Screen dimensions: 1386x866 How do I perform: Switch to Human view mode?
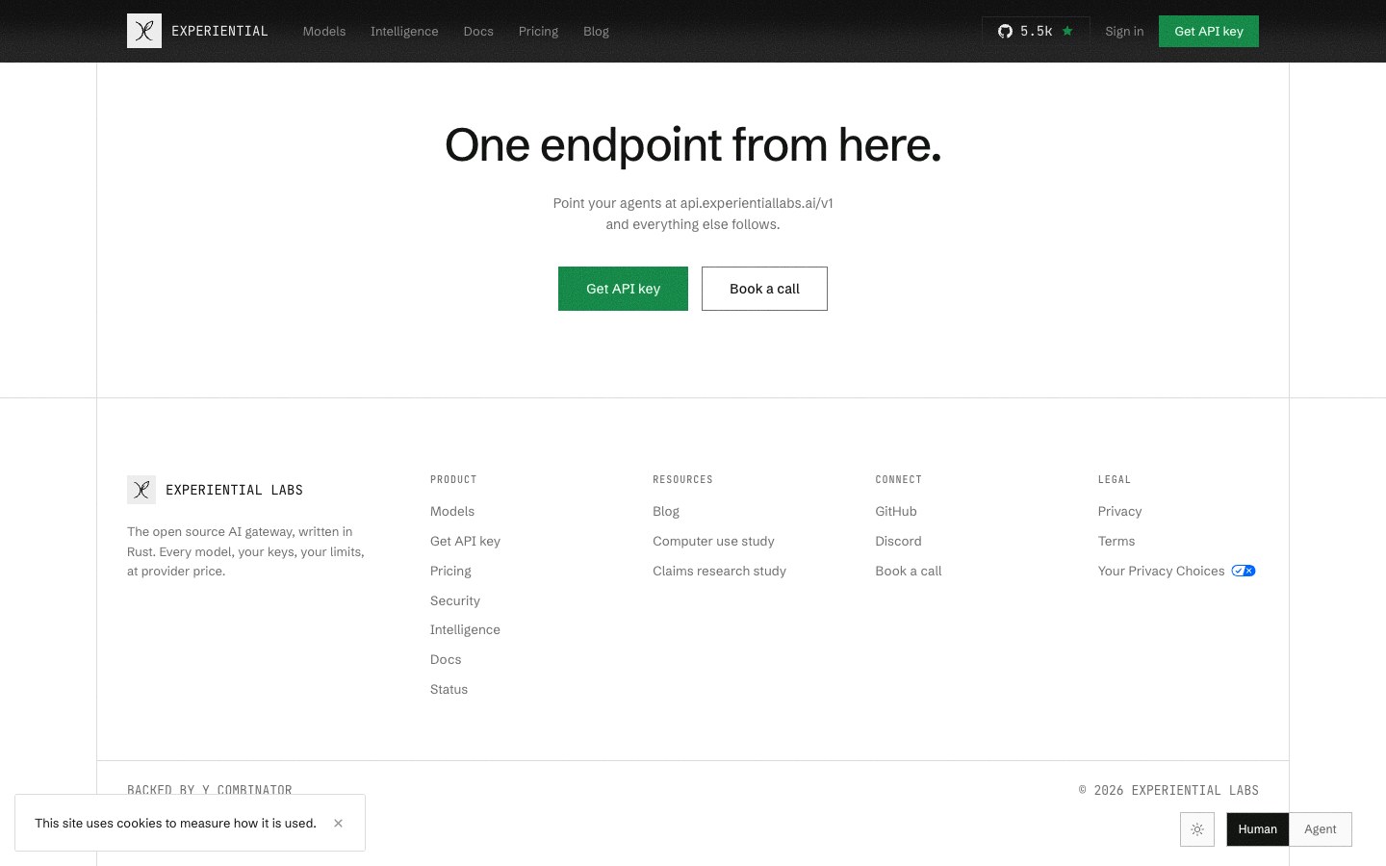(1258, 829)
